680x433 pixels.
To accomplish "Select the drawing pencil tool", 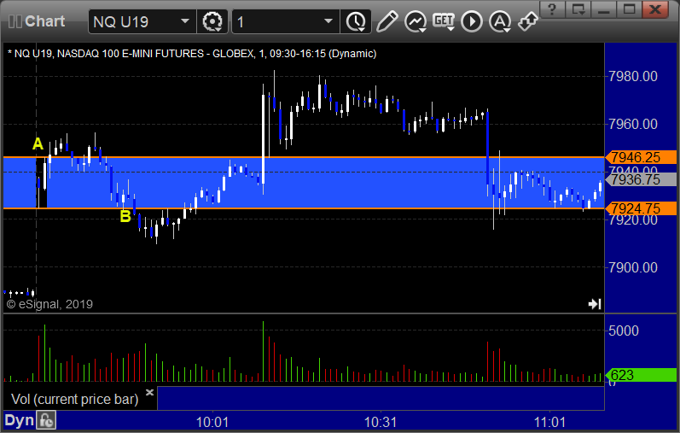I will coord(386,21).
